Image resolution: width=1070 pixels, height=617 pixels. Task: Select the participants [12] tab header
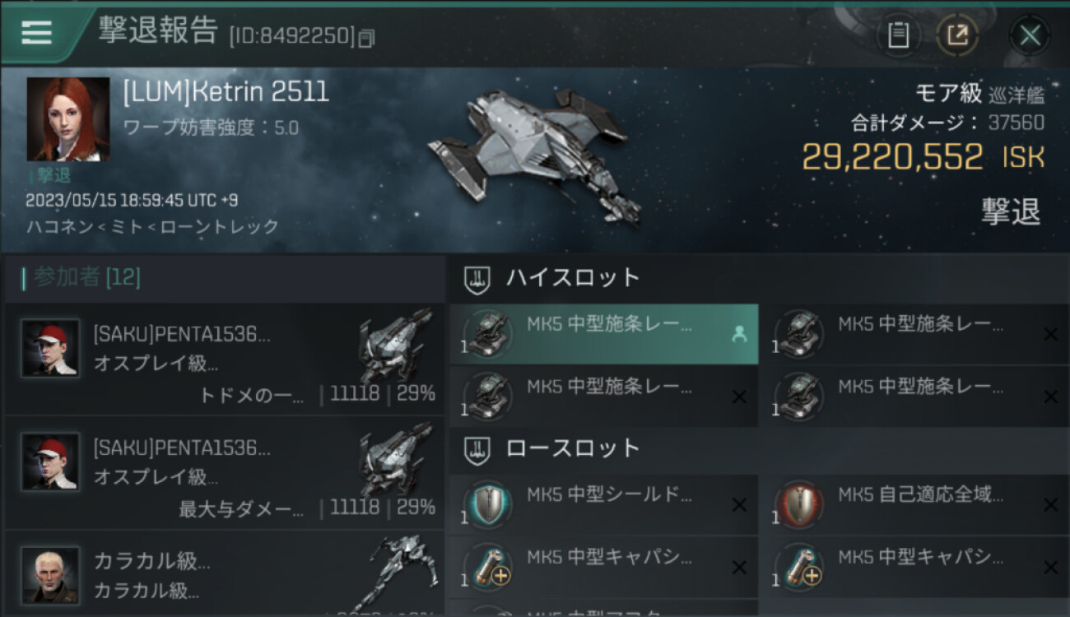pos(81,278)
